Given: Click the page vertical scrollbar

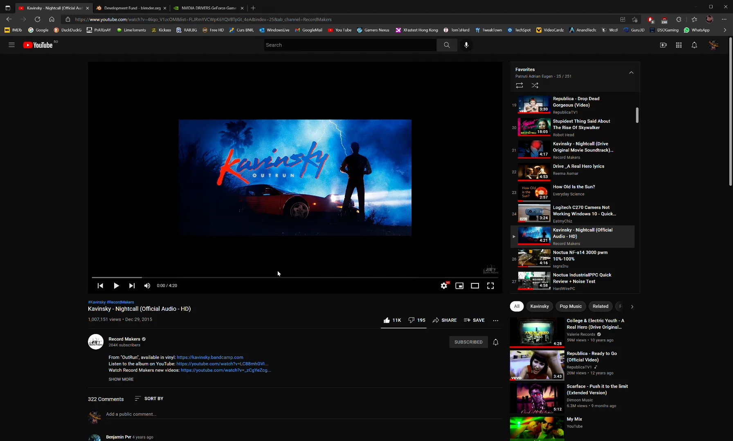Looking at the screenshot, I should (731, 111).
